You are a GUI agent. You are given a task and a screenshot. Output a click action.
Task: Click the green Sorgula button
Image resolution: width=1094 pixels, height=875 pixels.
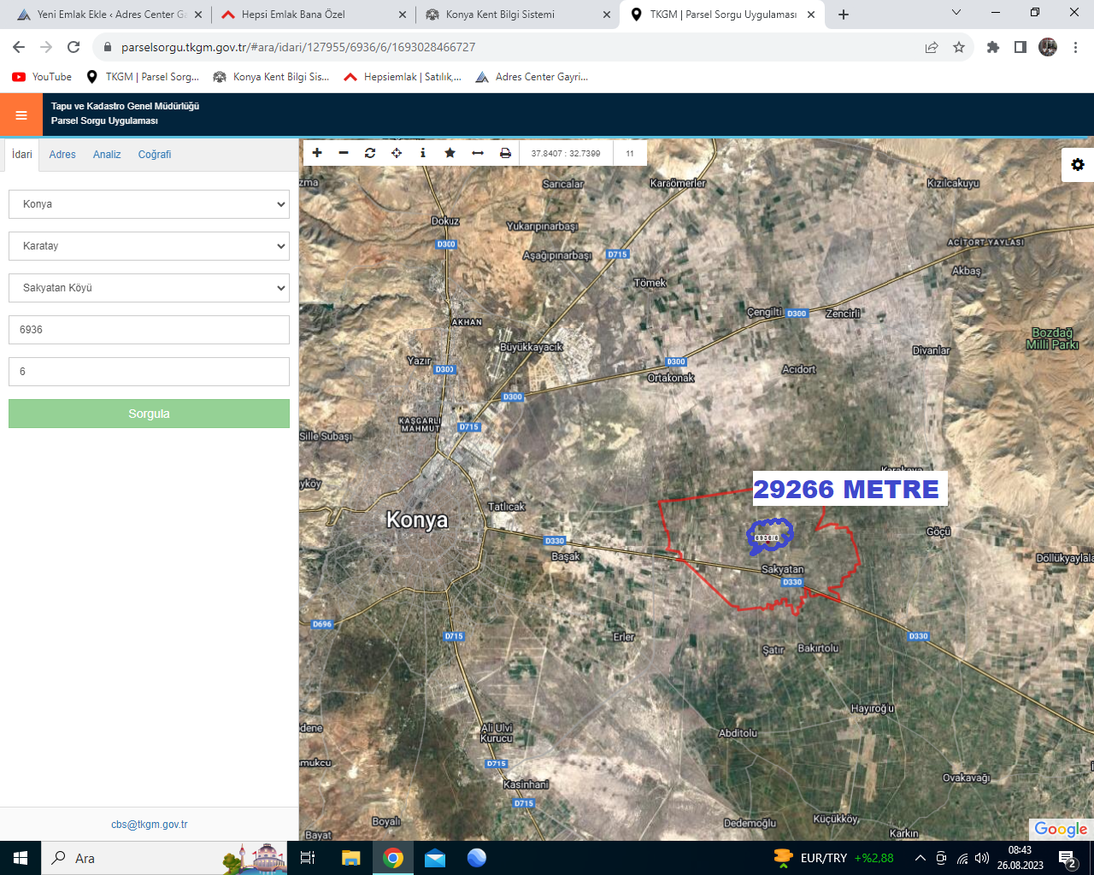click(x=149, y=414)
